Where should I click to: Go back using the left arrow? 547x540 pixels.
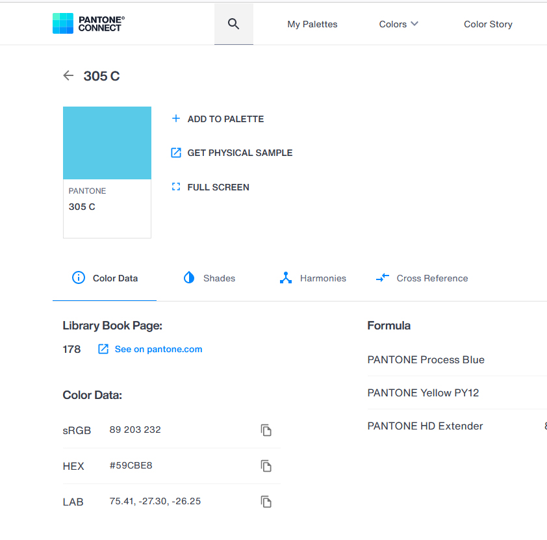(68, 75)
